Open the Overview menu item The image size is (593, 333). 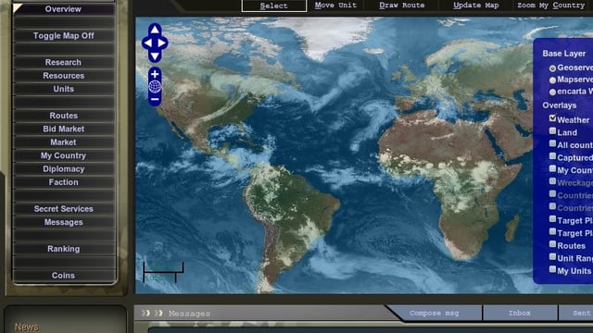64,9
